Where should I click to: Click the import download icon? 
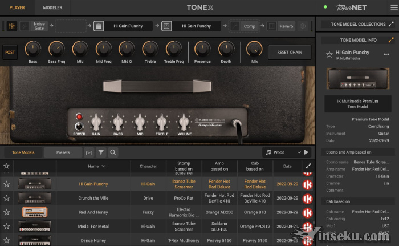(x=88, y=152)
